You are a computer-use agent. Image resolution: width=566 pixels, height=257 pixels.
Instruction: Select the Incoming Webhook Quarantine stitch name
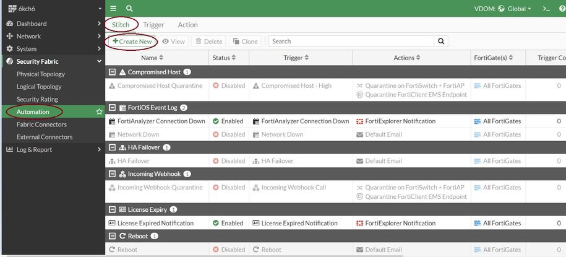(160, 188)
